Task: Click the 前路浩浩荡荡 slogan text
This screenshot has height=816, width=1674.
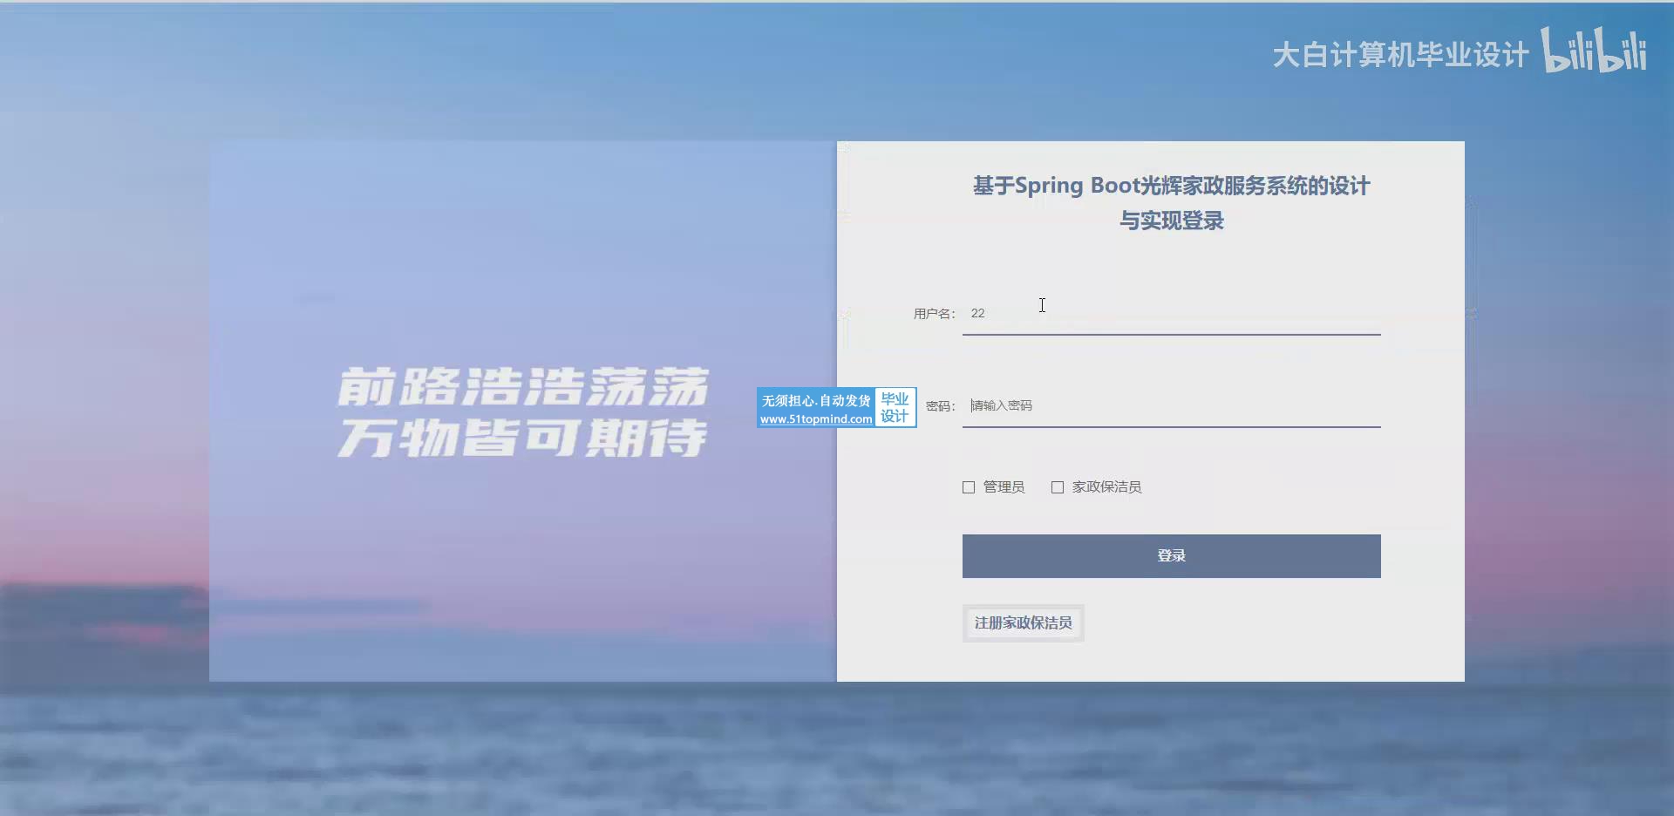Action: [x=523, y=387]
